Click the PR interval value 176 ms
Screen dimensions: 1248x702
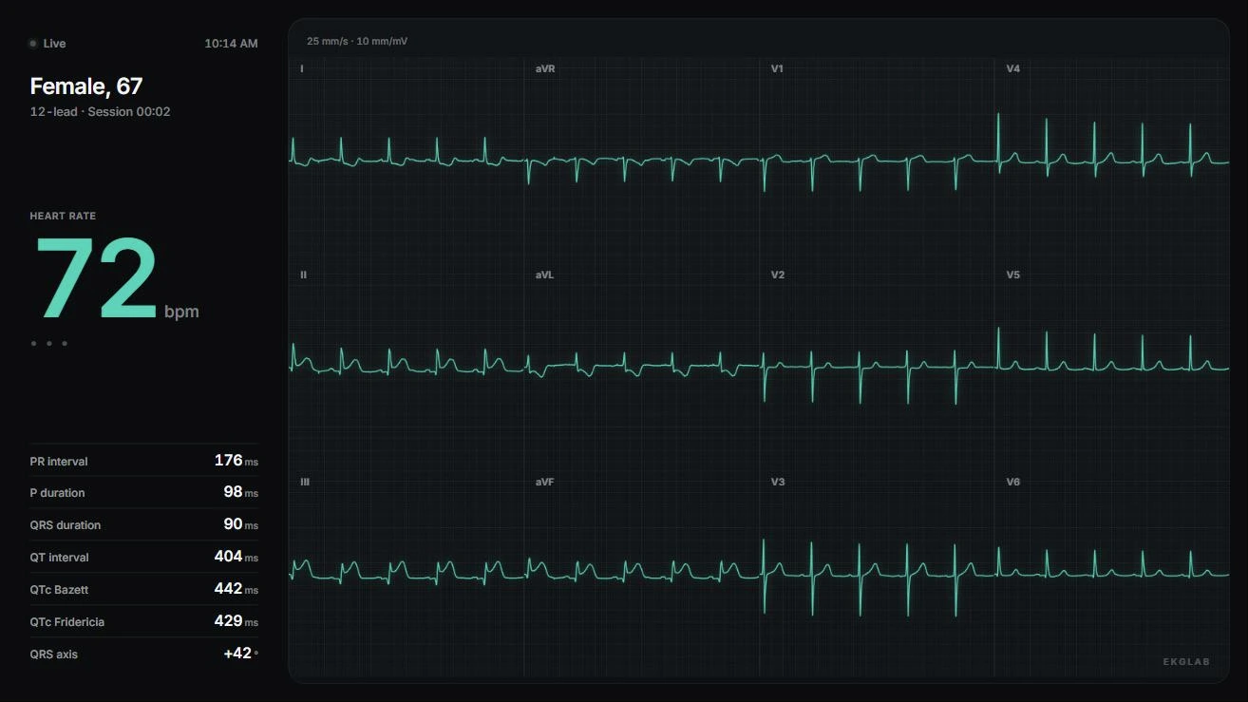236,461
